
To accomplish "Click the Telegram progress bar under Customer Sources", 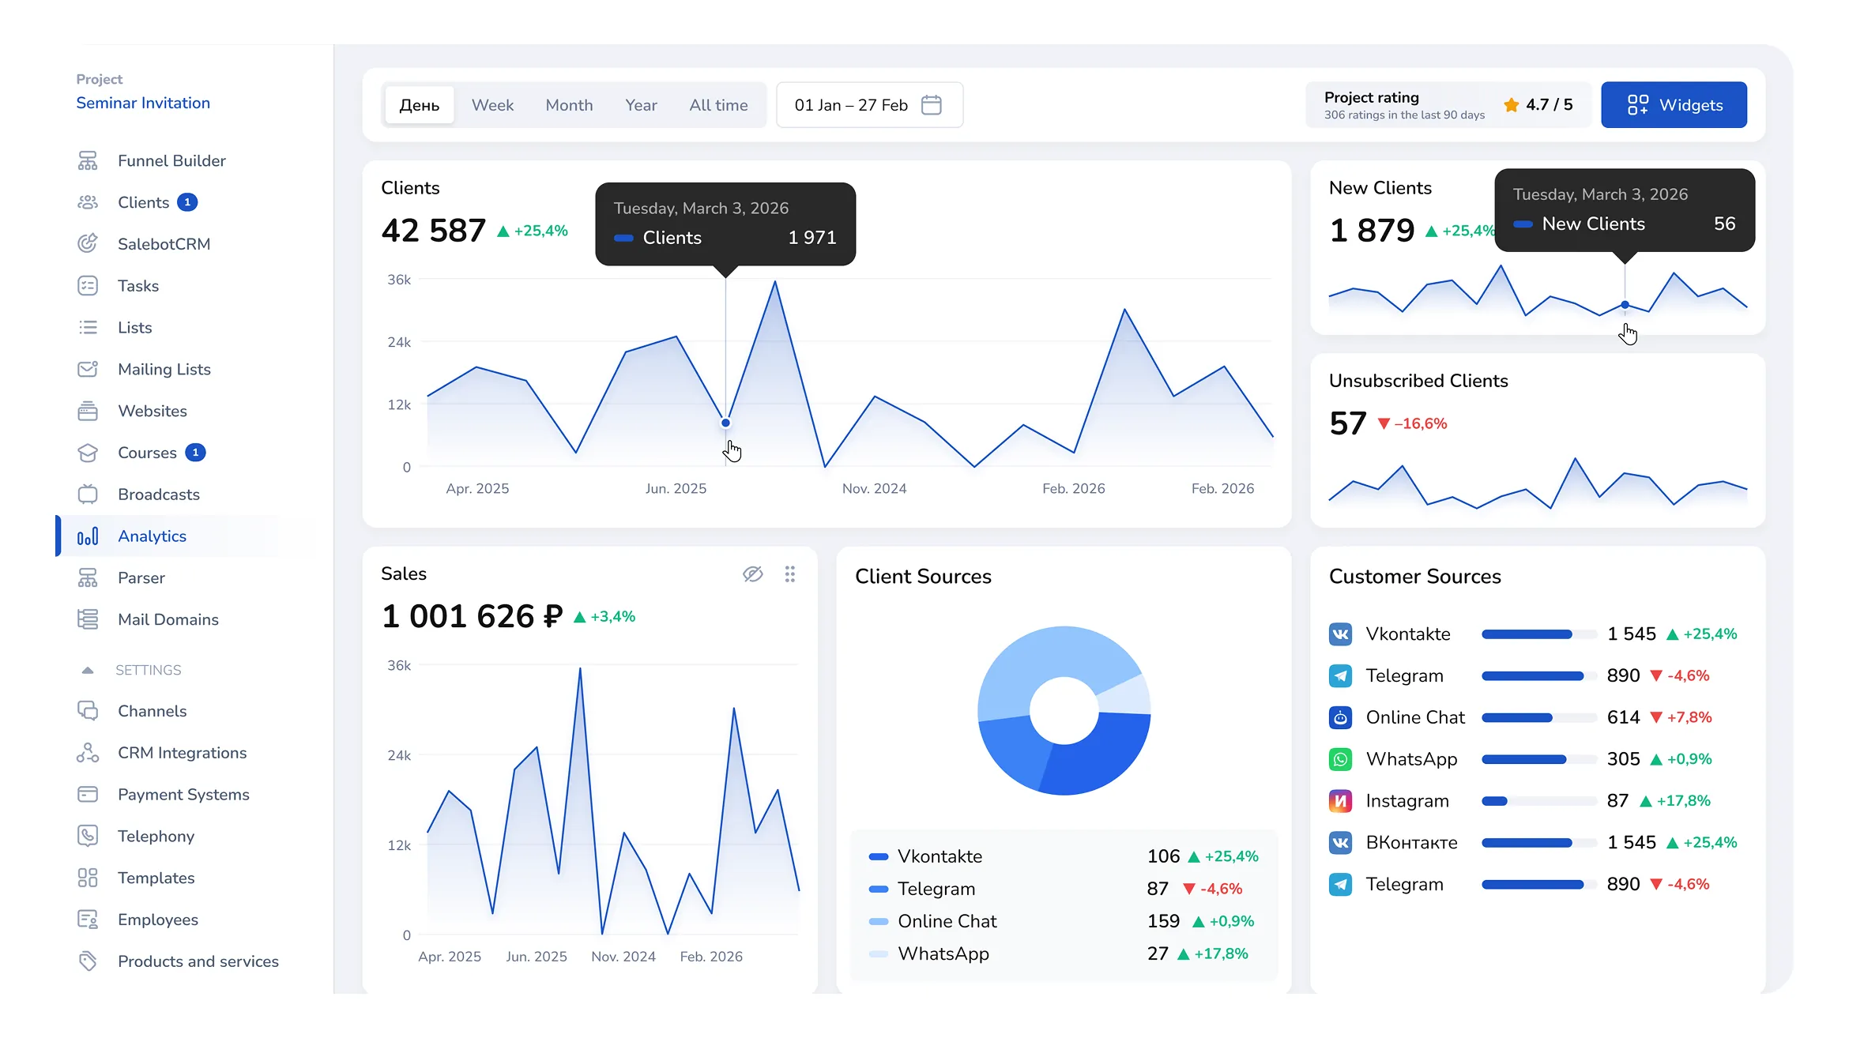I will (1538, 675).
